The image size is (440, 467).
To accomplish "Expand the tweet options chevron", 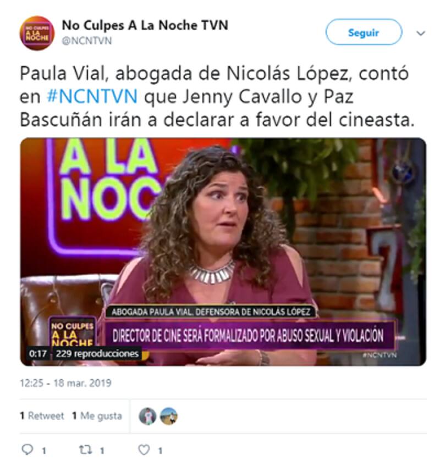I will (x=421, y=33).
